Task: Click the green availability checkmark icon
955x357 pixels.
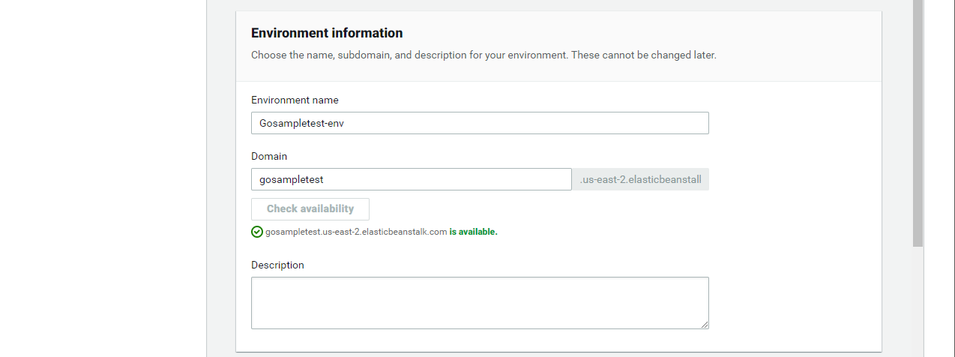Action: (x=257, y=232)
